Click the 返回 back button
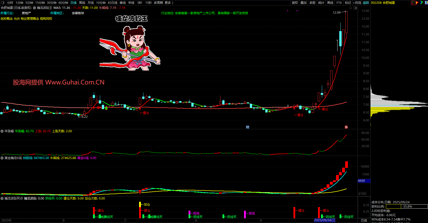The height and width of the screenshot is (223, 428). coord(366,3)
